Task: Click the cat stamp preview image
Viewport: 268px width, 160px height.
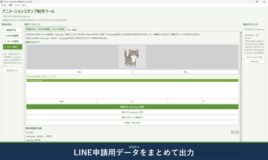Action: coord(132,57)
